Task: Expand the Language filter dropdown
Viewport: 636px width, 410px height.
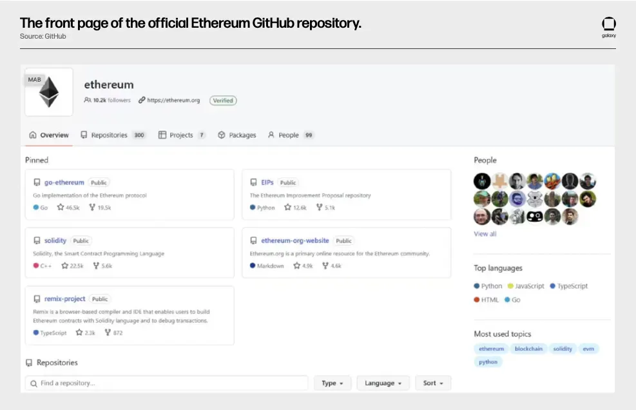Action: pos(383,383)
